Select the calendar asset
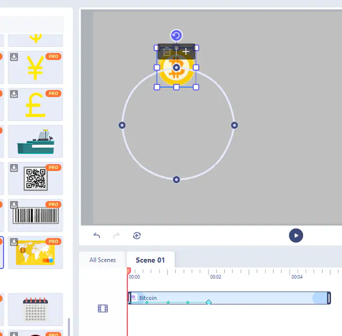Screen dimensions: 342x336 (35, 309)
